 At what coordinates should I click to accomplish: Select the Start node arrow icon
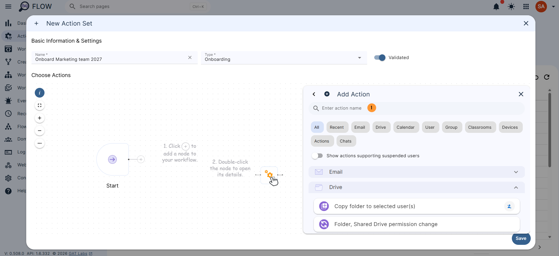tap(112, 159)
